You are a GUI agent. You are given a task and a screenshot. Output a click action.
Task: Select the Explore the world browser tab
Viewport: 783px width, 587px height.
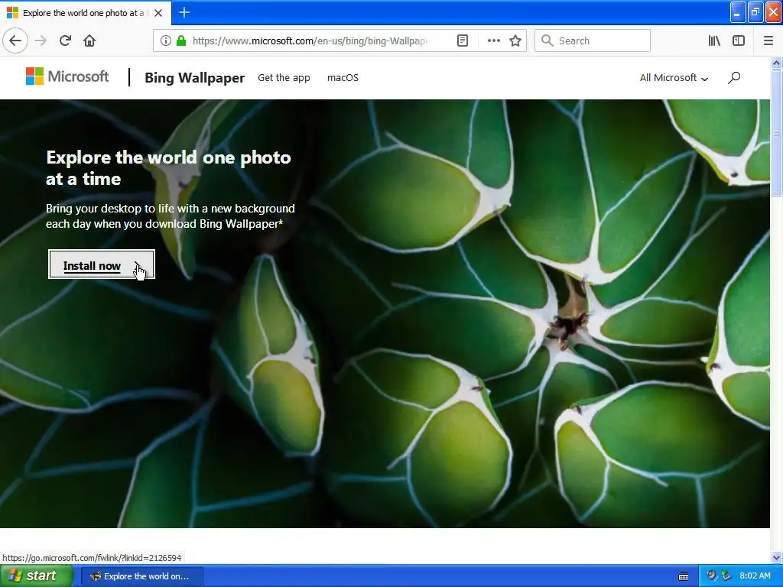(x=85, y=13)
